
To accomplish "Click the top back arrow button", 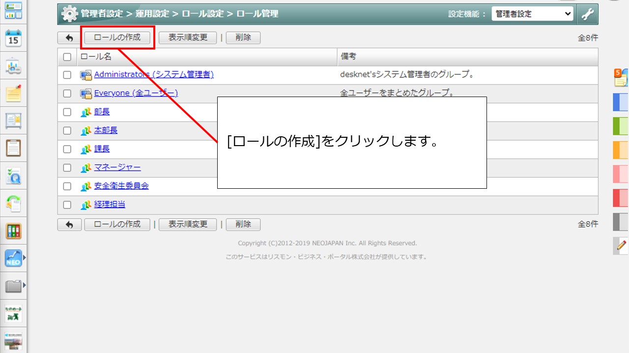I will 69,38.
